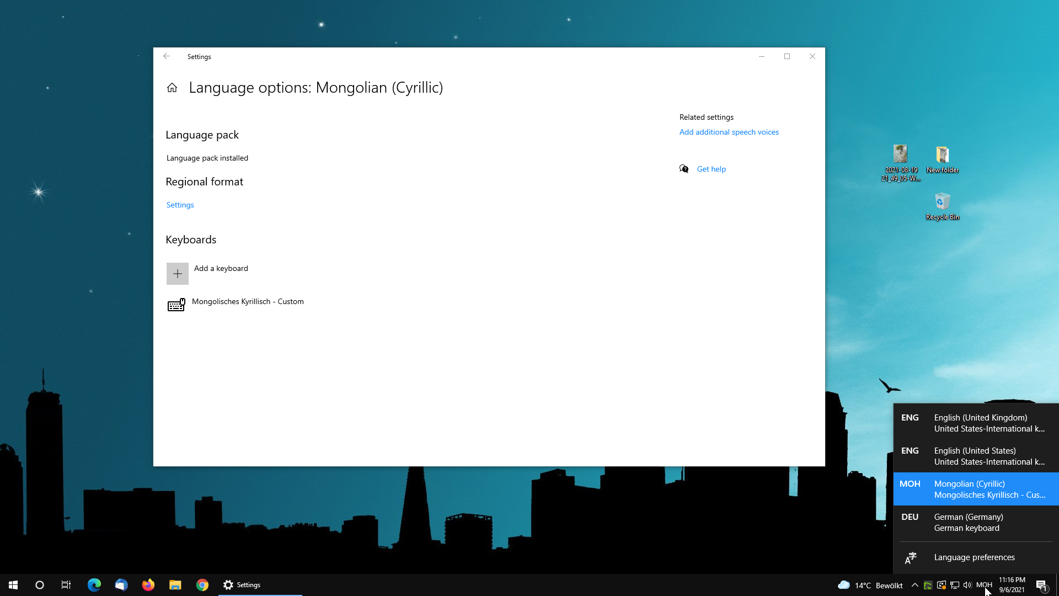Screen dimensions: 1059x596
Task: Open Action Center notification icon
Action: click(x=1041, y=585)
